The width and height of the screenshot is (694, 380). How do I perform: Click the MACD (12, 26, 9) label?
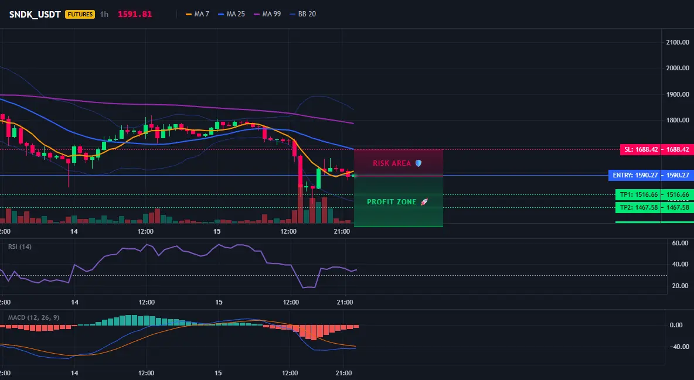[33, 317]
